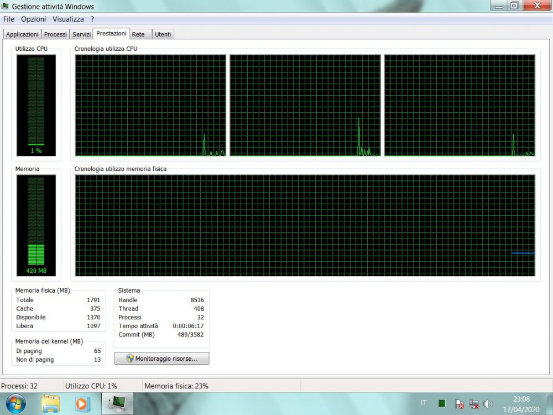The width and height of the screenshot is (553, 415).
Task: Go to the Servizi tab
Action: pyautogui.click(x=81, y=34)
